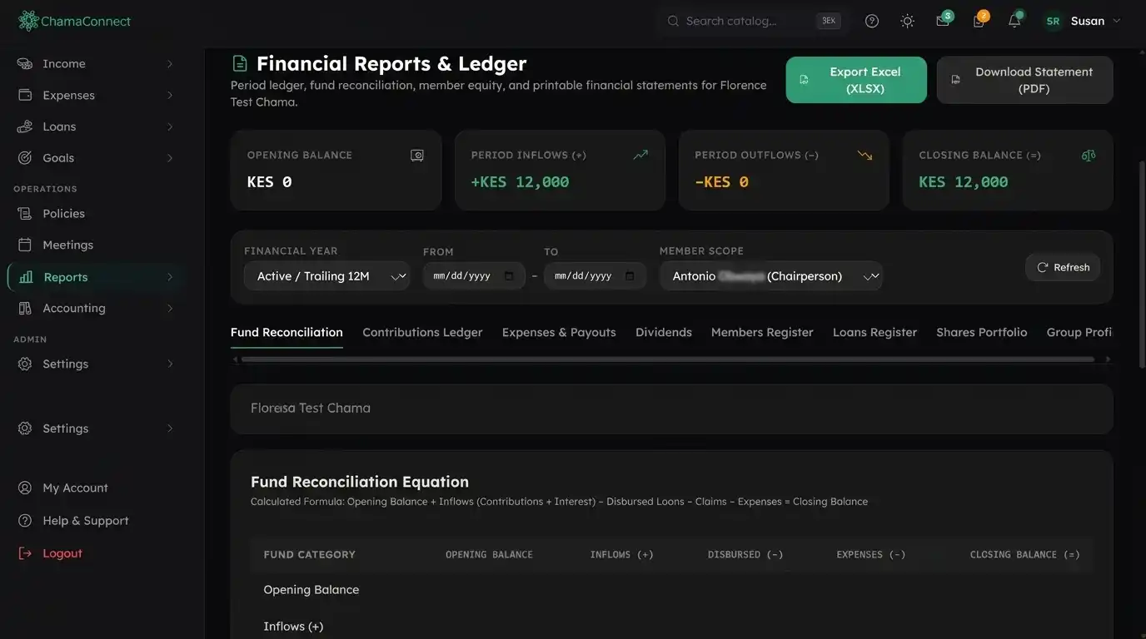Click the Loans hand-coin icon
The width and height of the screenshot is (1146, 639).
tap(25, 126)
